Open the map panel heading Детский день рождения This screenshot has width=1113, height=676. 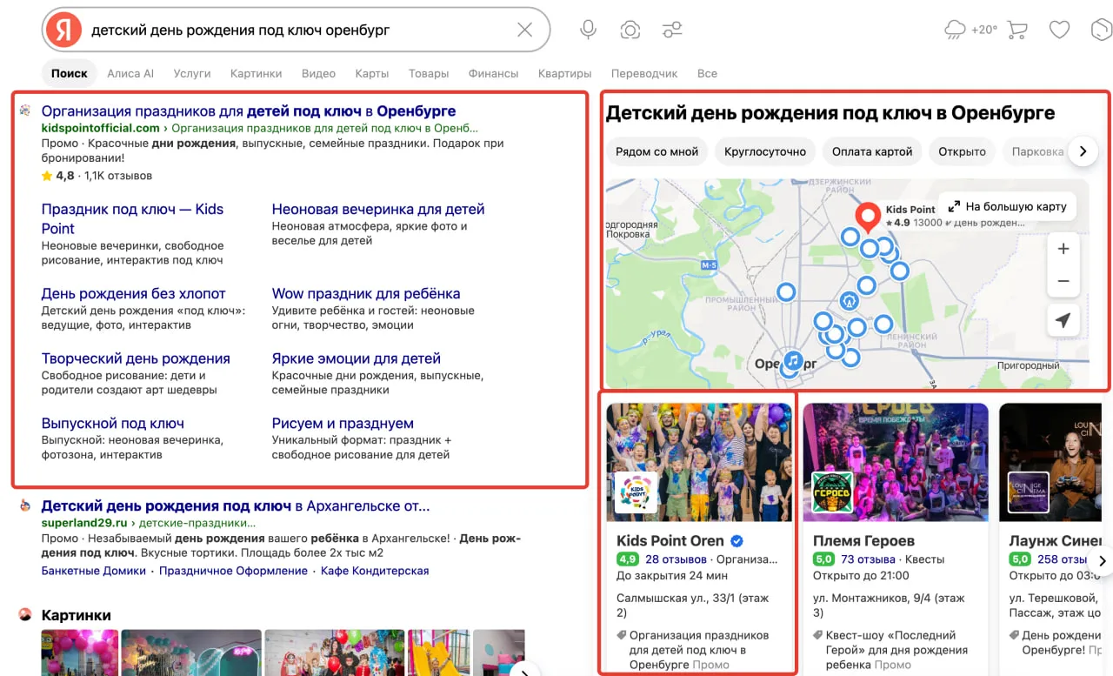pyautogui.click(x=830, y=113)
